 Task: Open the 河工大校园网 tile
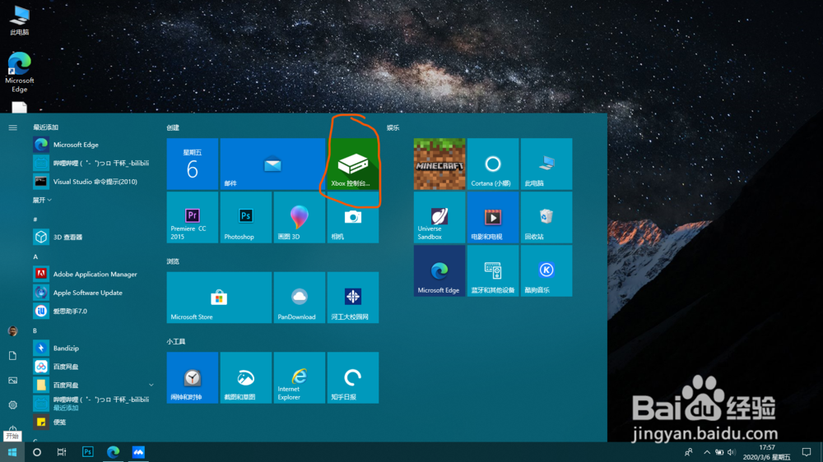coord(353,298)
